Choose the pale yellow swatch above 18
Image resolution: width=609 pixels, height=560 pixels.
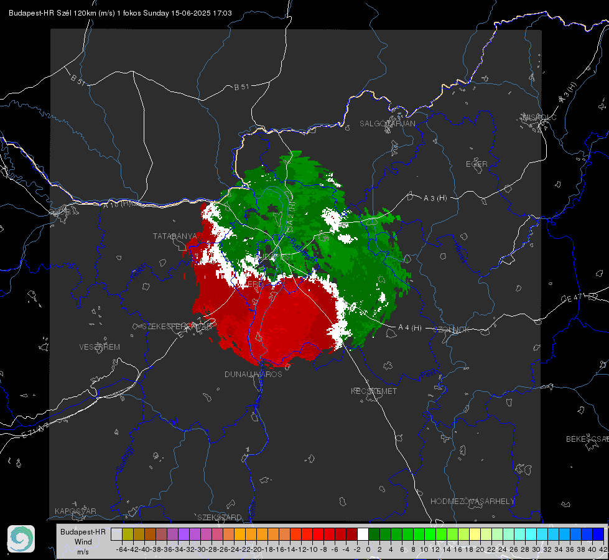[x=475, y=534]
